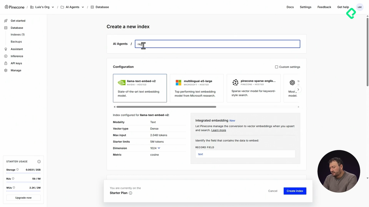Click the 'cosine' Metric value

[155, 155]
